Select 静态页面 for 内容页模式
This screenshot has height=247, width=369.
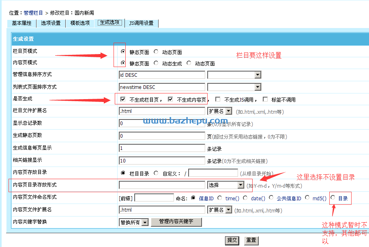tap(123, 63)
